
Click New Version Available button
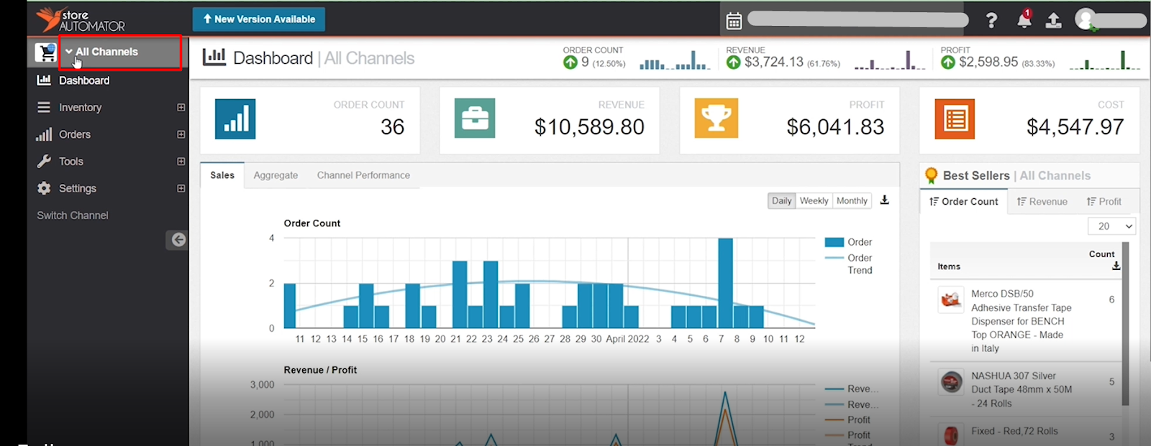point(259,19)
